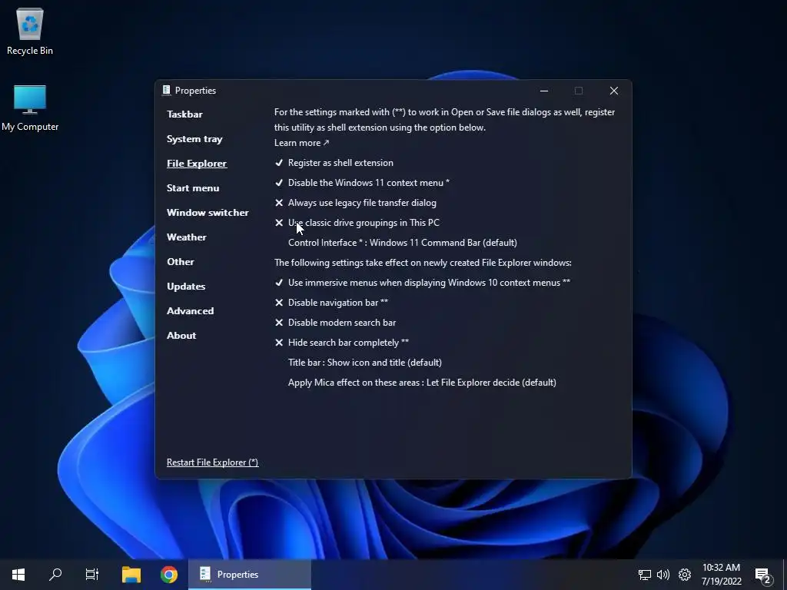Toggle Disable the Windows 11 context menu
Screen dimensions: 787x590
coord(363,183)
